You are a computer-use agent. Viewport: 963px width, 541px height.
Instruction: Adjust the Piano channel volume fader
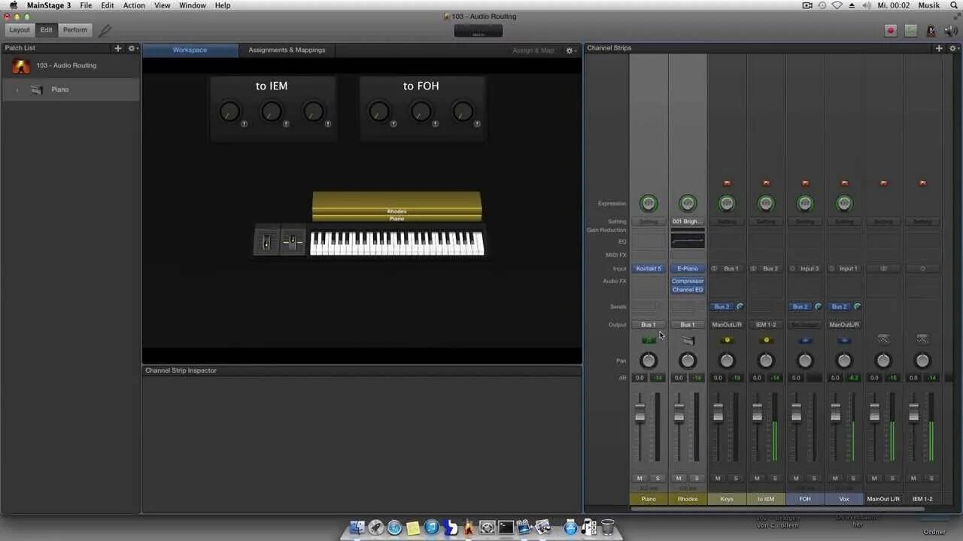point(639,413)
